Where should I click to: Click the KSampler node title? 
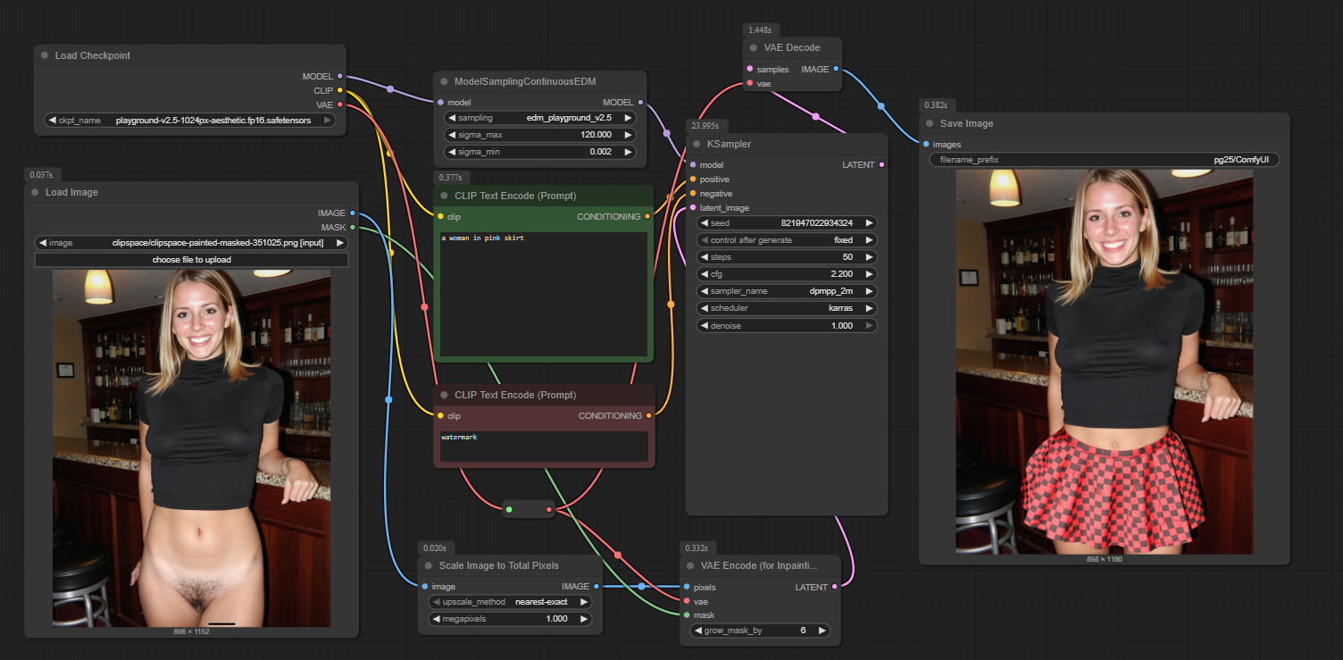(x=729, y=144)
